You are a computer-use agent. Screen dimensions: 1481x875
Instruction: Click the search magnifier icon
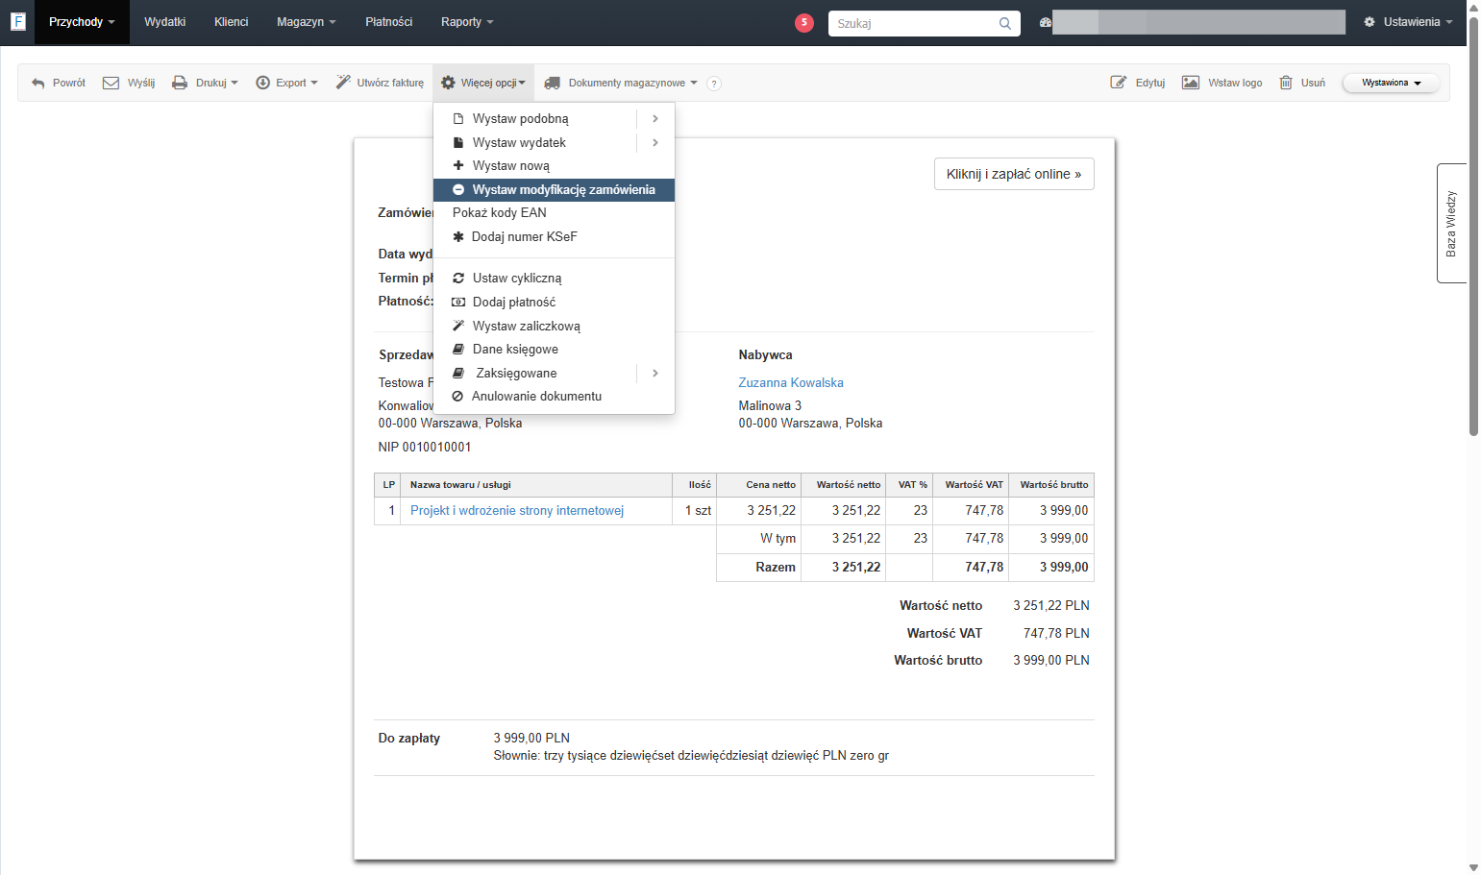1004,23
